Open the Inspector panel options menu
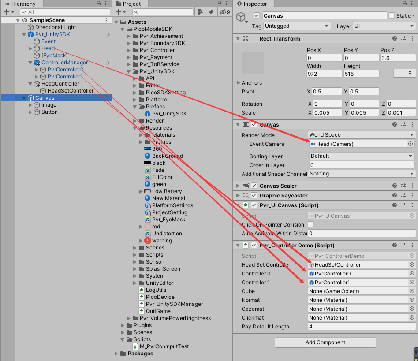The image size is (418, 361). tap(412, 3)
